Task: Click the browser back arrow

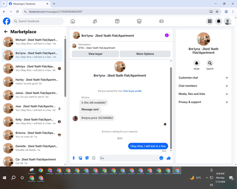Action: coord(4,11)
